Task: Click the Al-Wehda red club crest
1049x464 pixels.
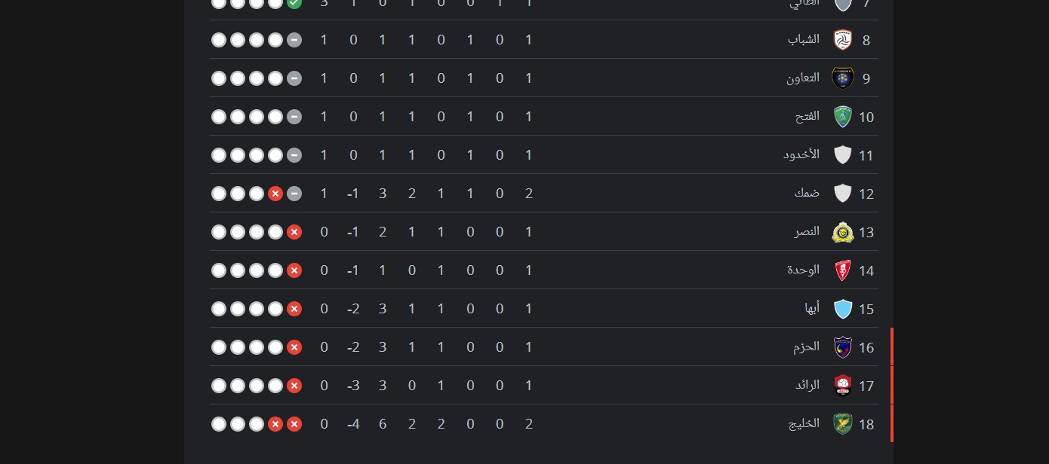Action: (842, 270)
